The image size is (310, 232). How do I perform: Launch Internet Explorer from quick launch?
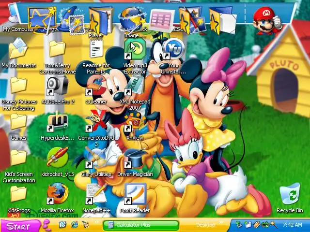coord(74,224)
